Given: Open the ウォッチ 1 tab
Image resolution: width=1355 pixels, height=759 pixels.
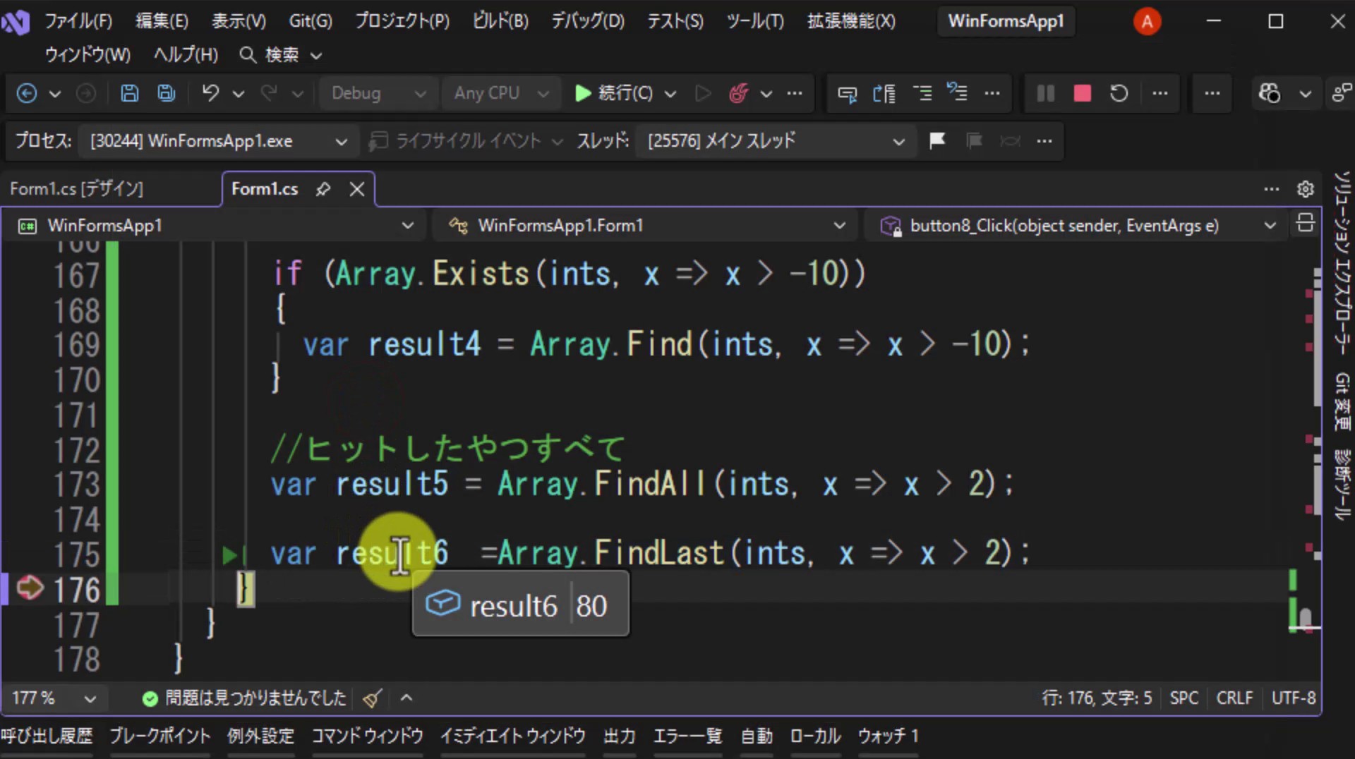Looking at the screenshot, I should [888, 736].
